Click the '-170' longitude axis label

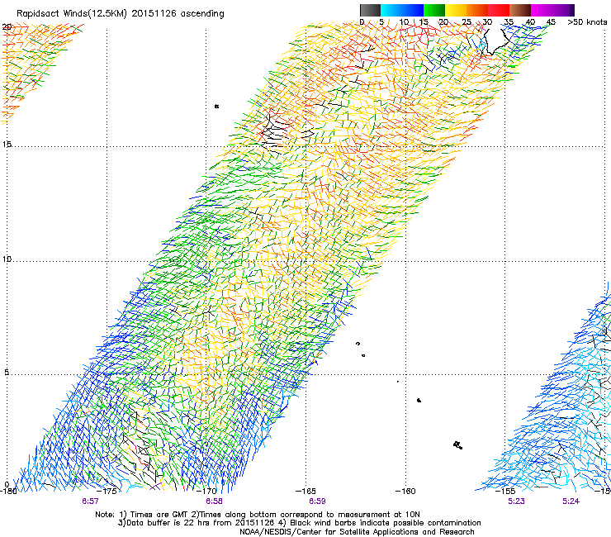[206, 491]
